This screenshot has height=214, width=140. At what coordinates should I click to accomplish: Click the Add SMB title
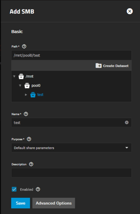[22, 11]
